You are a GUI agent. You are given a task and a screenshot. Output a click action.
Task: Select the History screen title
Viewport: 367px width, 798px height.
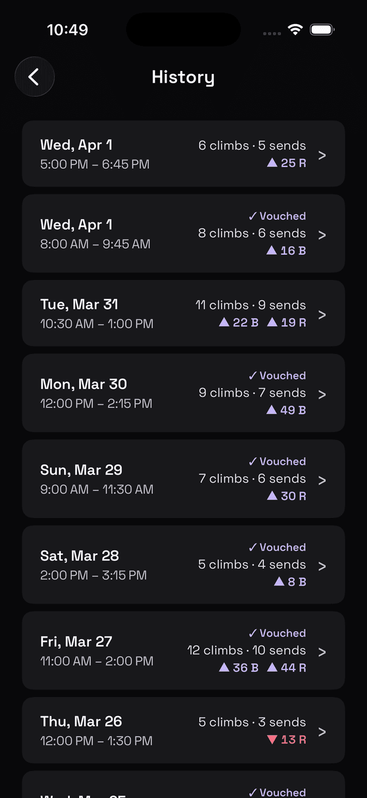click(x=183, y=76)
